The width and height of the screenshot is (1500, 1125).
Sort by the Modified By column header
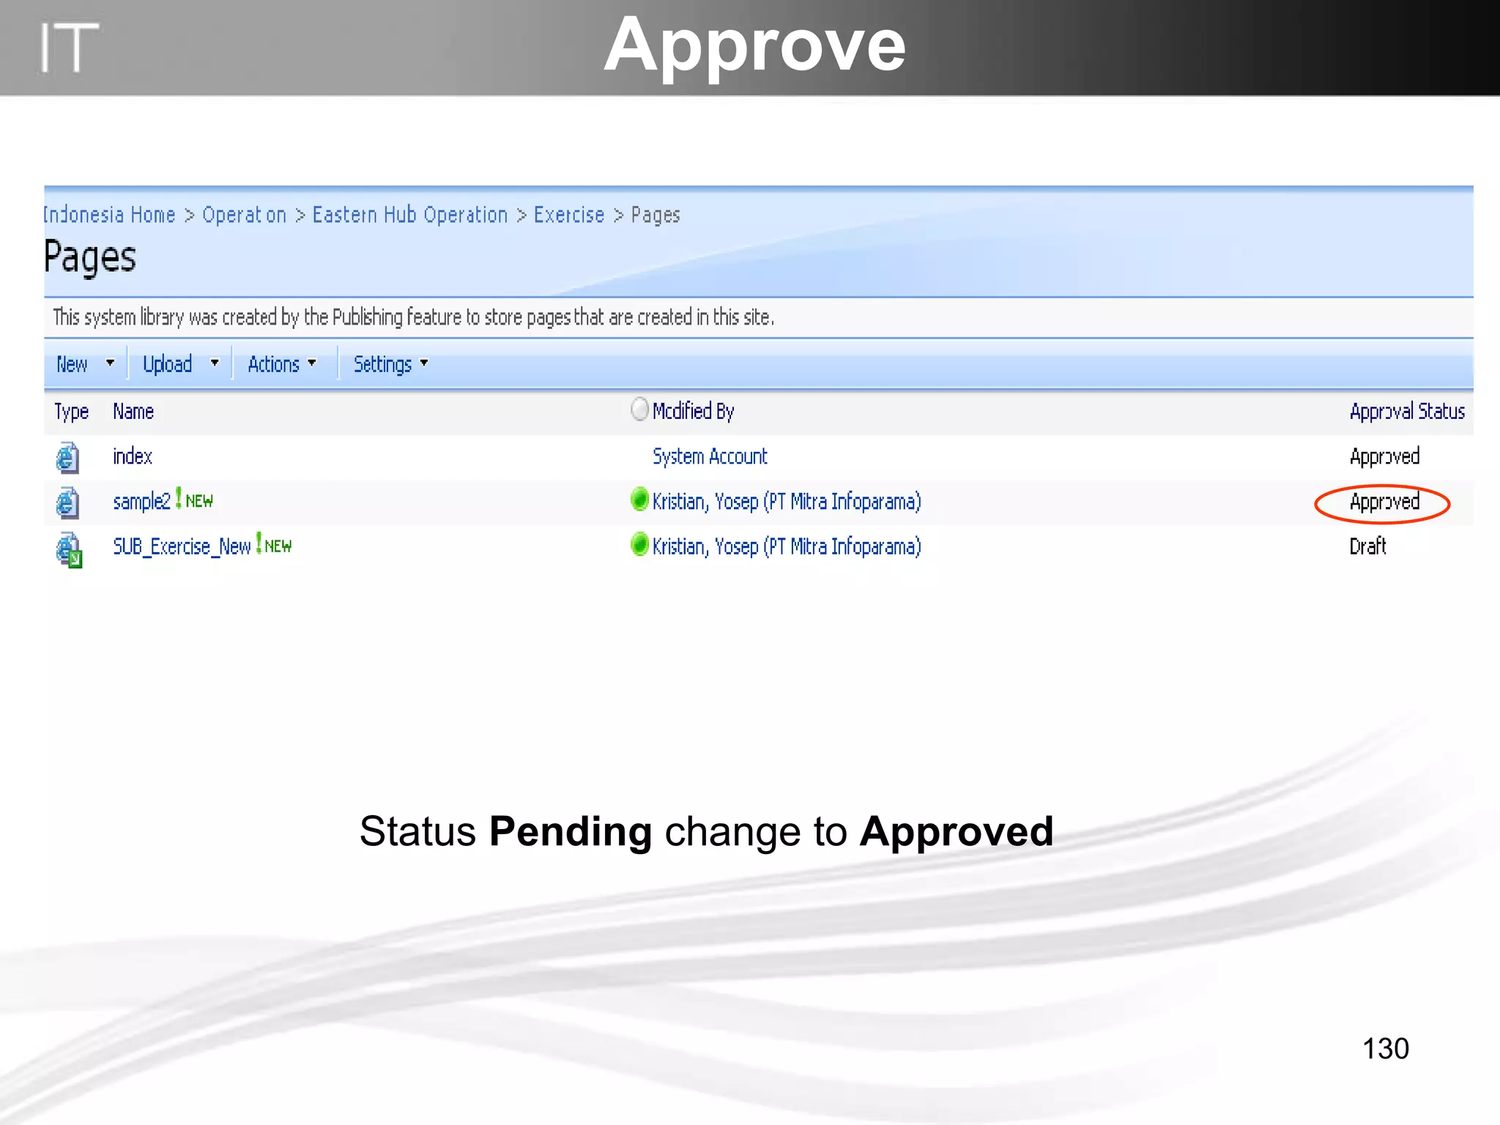[693, 411]
